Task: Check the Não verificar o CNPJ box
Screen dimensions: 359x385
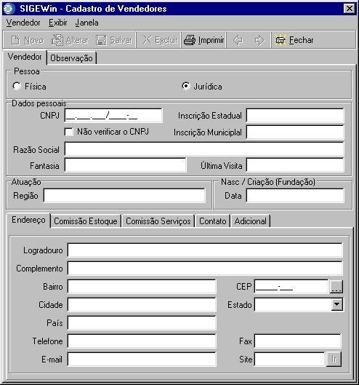Action: point(68,132)
